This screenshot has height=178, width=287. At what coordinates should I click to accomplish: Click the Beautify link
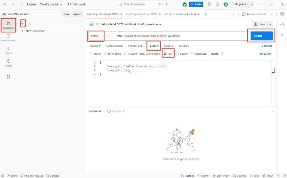click(x=265, y=54)
